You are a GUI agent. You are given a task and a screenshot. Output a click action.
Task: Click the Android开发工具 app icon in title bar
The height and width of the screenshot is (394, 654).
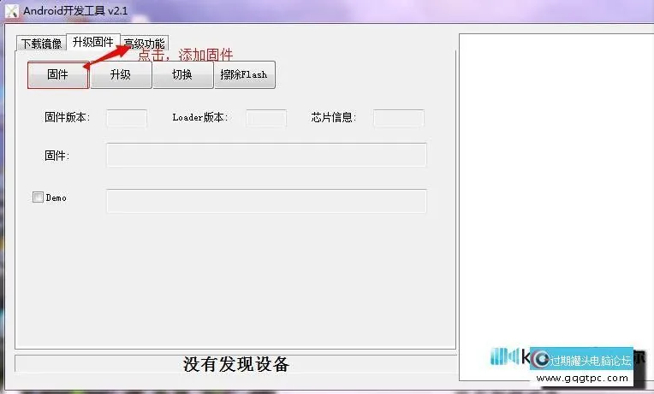[x=12, y=11]
